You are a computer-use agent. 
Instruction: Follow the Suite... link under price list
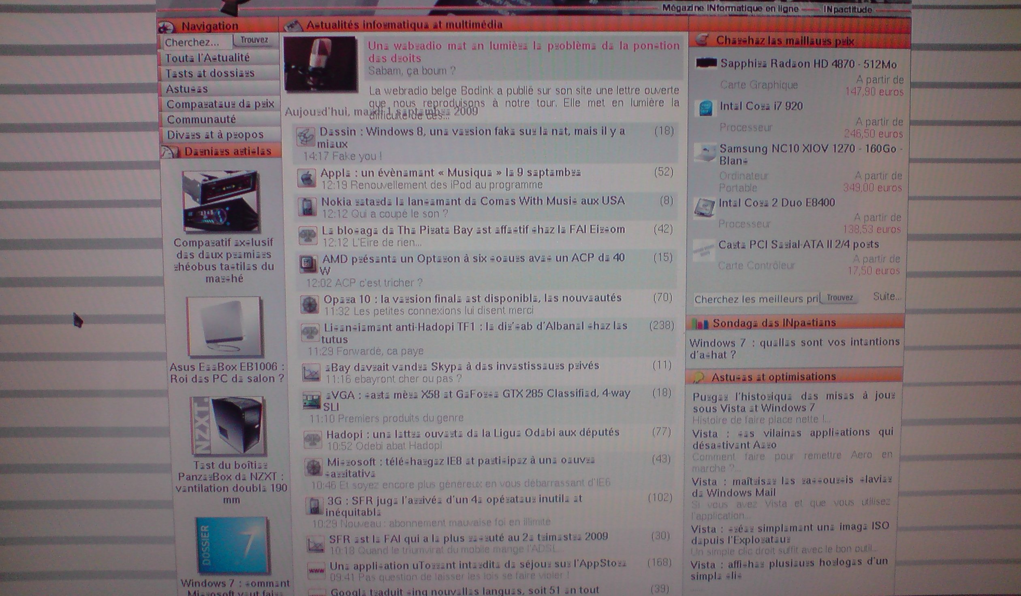coord(886,297)
